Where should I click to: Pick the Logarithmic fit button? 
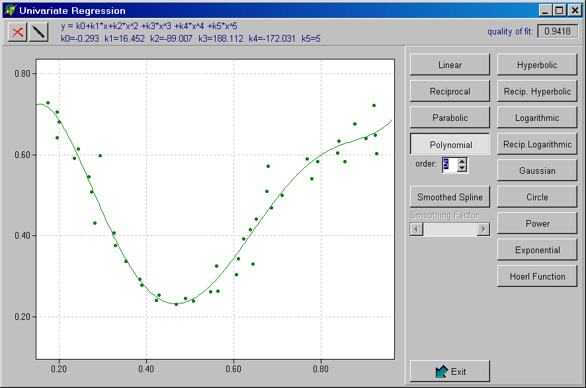tap(537, 118)
